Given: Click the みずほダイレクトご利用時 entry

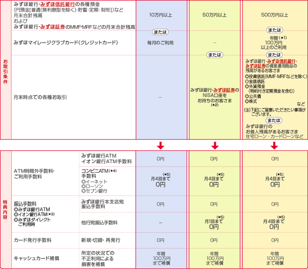Looking at the screenshot, I should (x=32, y=222).
